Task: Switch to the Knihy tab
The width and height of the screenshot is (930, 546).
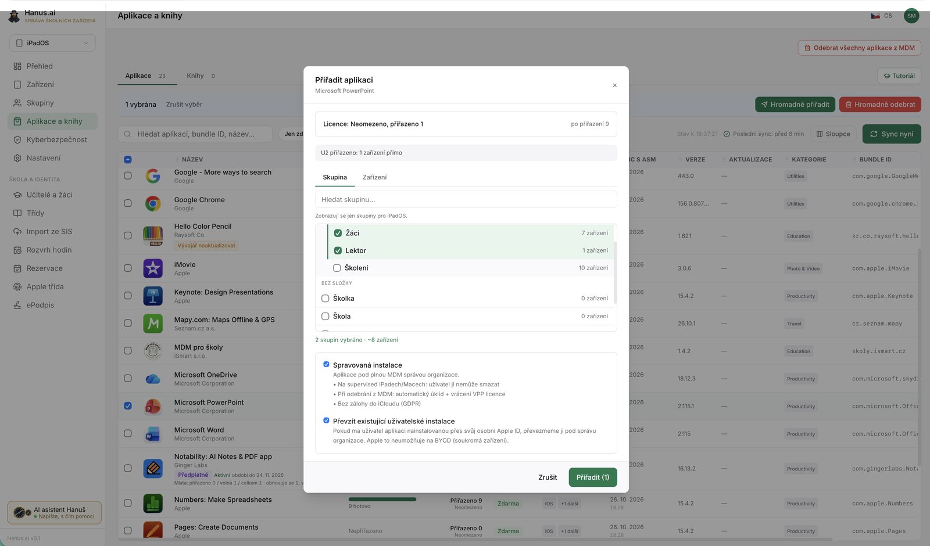Action: click(201, 76)
